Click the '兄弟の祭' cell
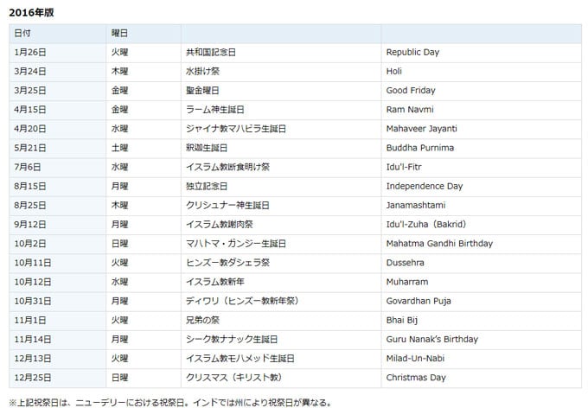This screenshot has height=408, width=588. (281, 320)
